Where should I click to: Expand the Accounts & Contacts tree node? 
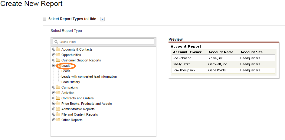tap(54, 49)
